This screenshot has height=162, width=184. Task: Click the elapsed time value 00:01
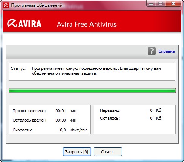(x=61, y=111)
